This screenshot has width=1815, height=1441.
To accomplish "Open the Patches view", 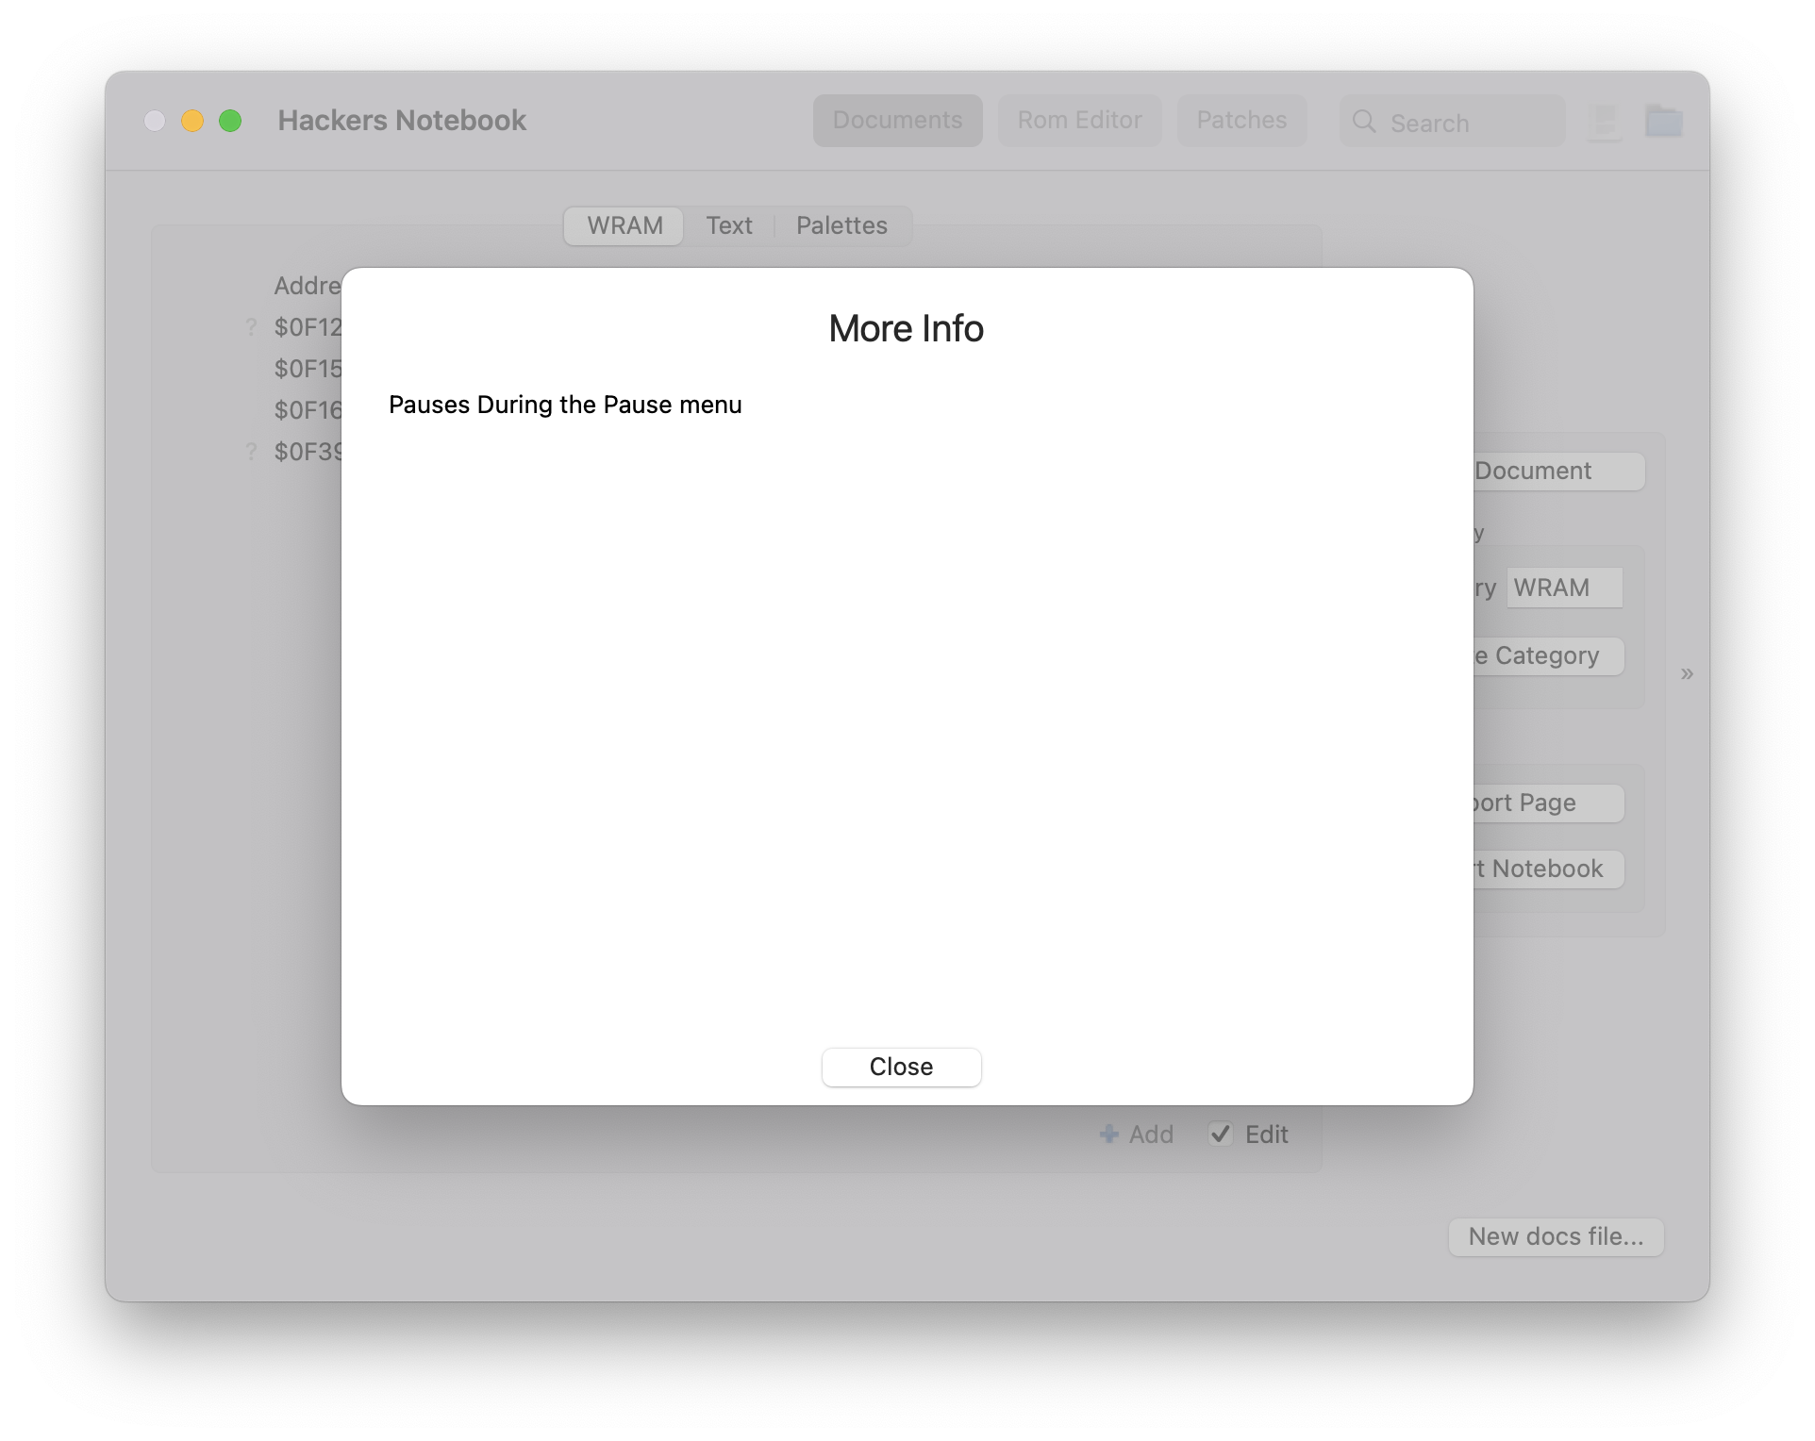I will tap(1241, 121).
